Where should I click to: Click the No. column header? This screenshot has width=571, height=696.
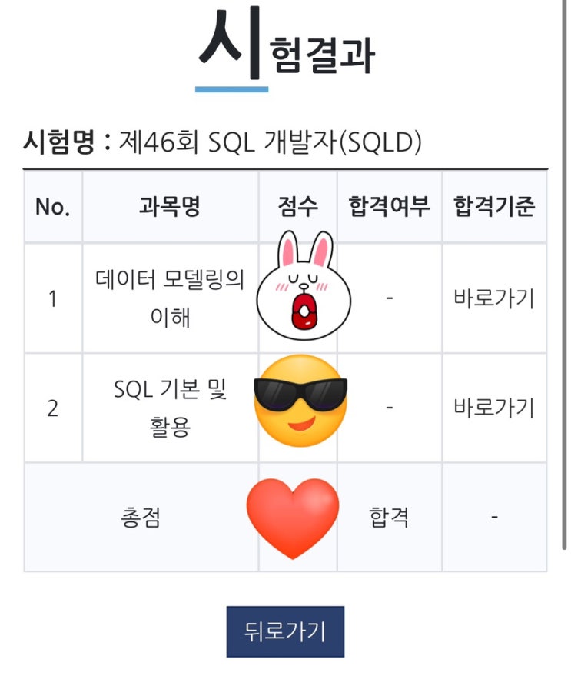coord(52,207)
